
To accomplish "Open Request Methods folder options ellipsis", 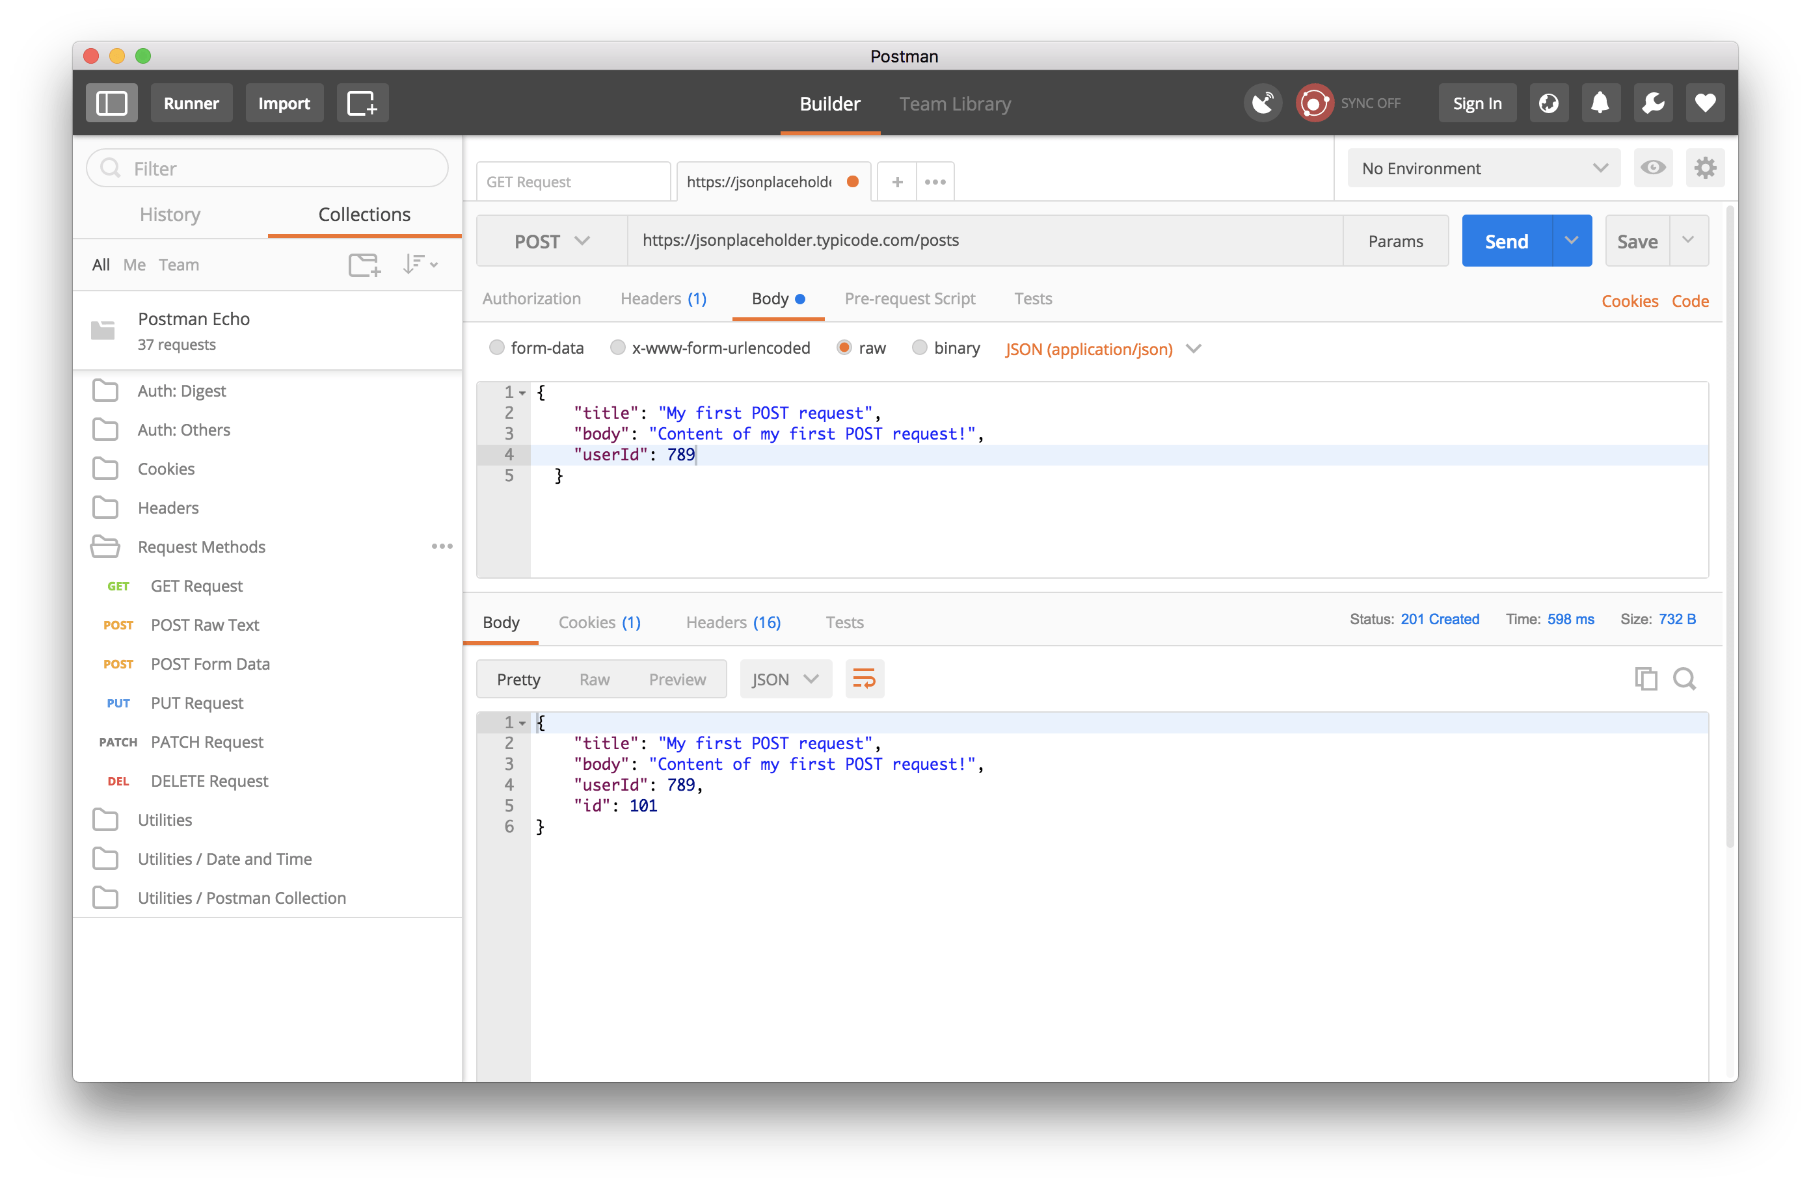I will [x=442, y=546].
